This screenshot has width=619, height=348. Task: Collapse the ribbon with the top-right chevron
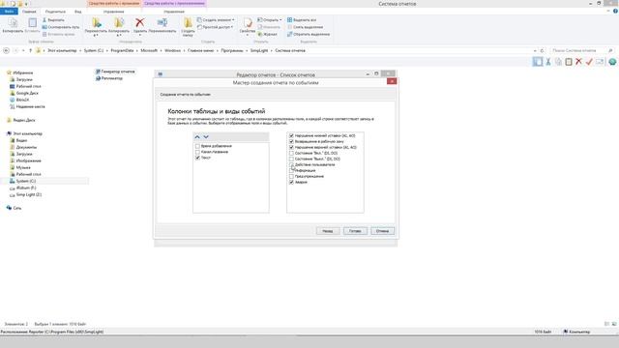pos(608,11)
